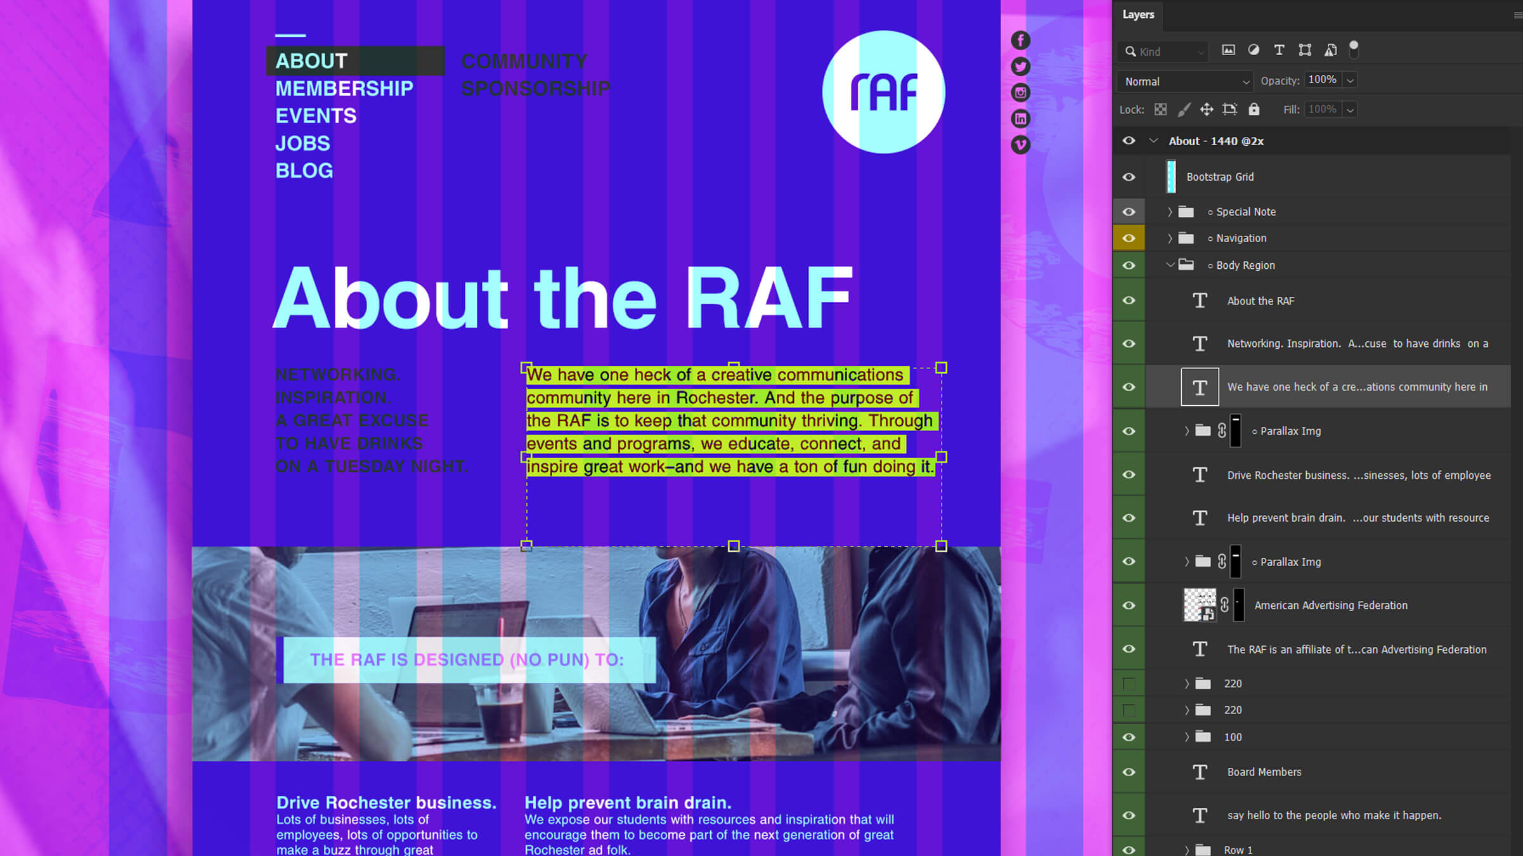Viewport: 1523px width, 856px height.
Task: Click COMMUNITY in the design navigation
Action: [x=524, y=62]
